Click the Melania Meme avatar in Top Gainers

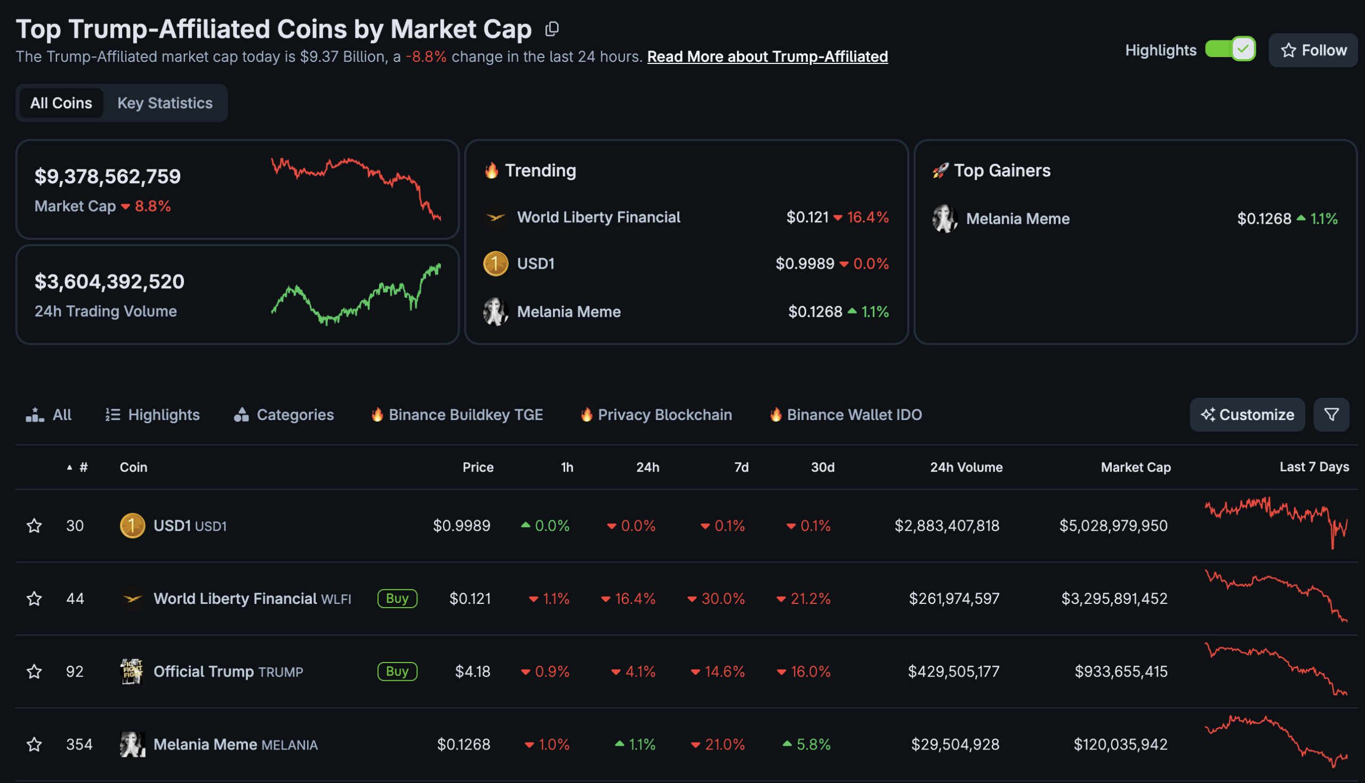tap(945, 219)
